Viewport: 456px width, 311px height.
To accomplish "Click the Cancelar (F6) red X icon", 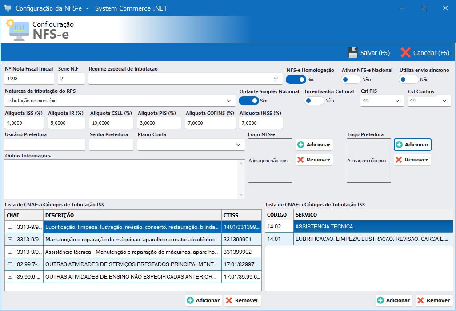I will tap(405, 52).
